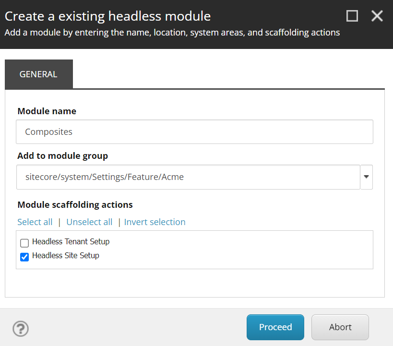Uncheck the Headless Site Setup checkbox
The image size is (393, 346).
(24, 257)
